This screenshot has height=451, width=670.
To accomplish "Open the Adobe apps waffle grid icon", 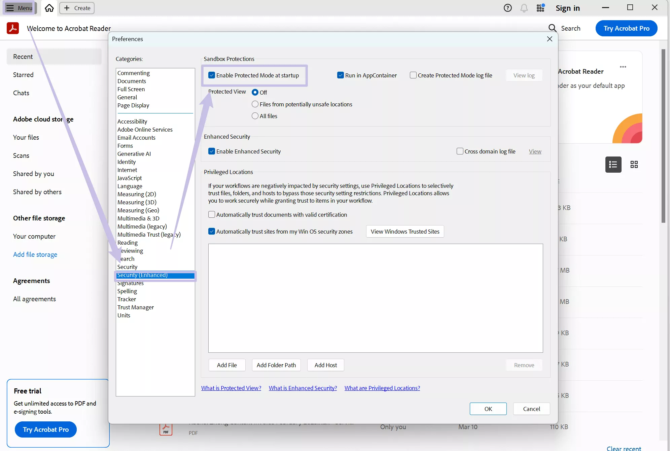I will (x=540, y=8).
